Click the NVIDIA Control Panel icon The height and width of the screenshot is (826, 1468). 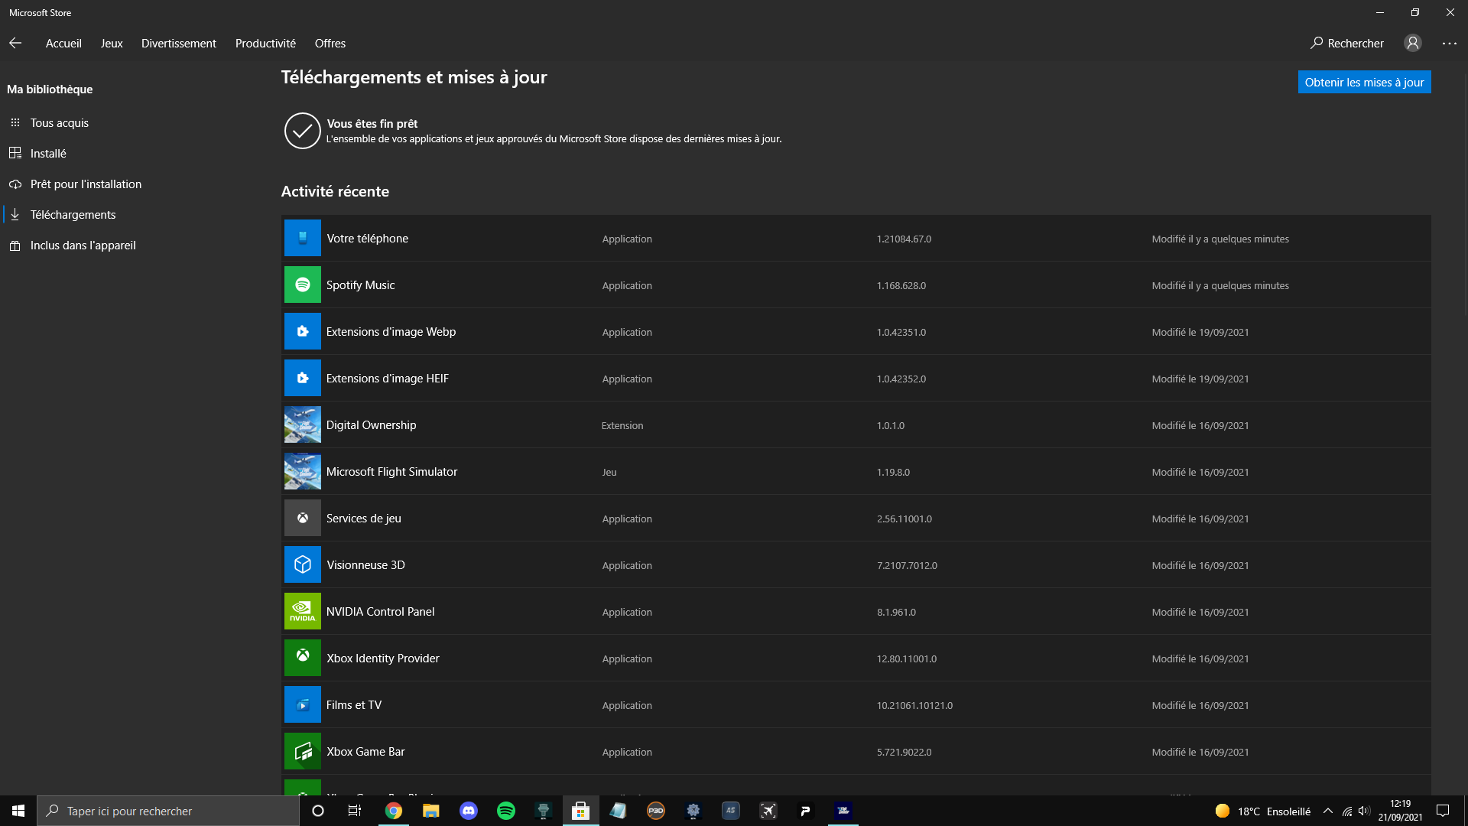302,611
